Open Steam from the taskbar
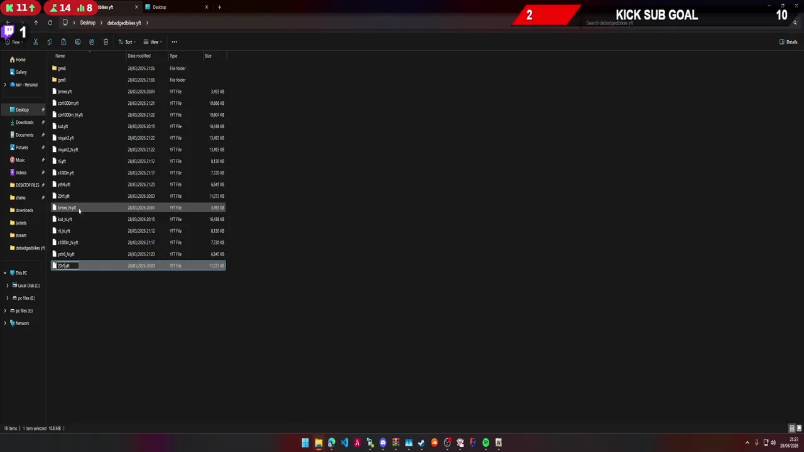Viewport: 804px width, 452px height. point(421,443)
